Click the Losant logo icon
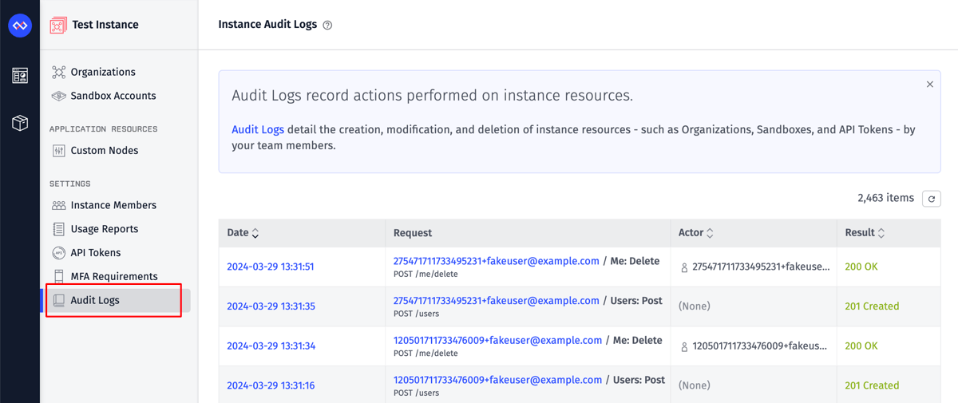Image resolution: width=958 pixels, height=403 pixels. [20, 26]
